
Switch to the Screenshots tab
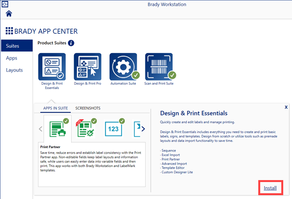click(x=88, y=108)
